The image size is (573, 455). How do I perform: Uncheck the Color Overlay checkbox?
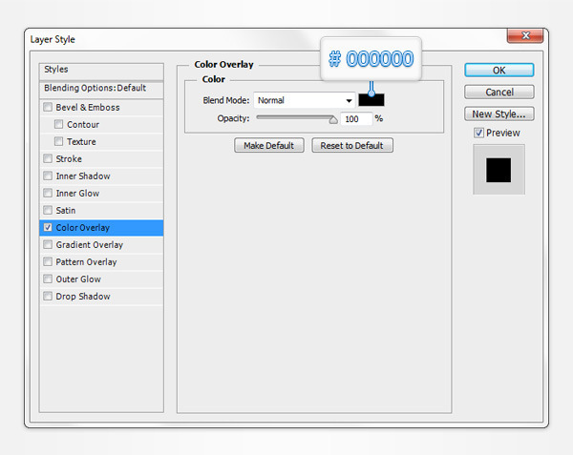click(48, 228)
